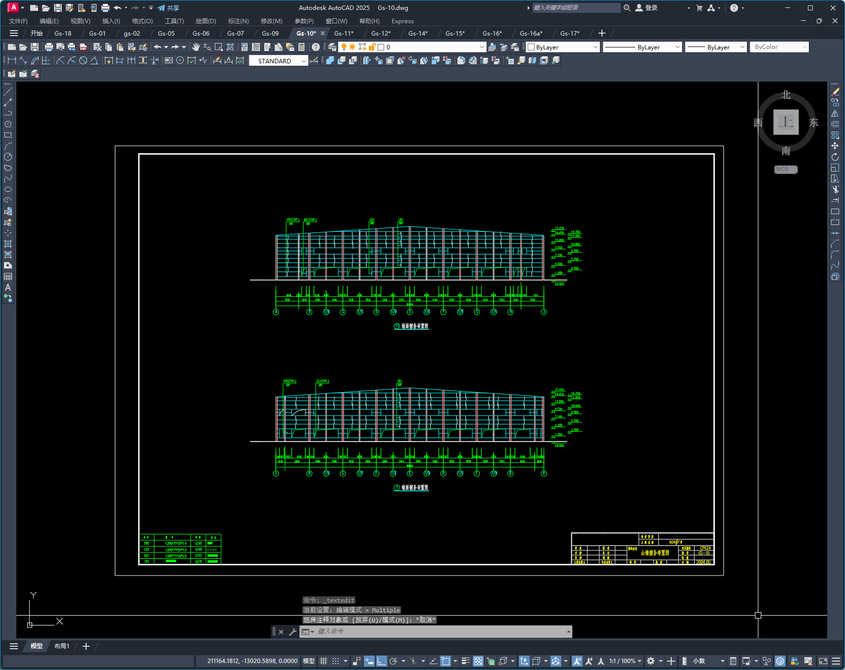
Task: Toggle ortho mode in status bar
Action: [x=382, y=661]
